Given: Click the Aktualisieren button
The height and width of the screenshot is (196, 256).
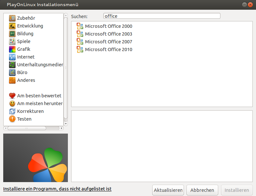Looking at the screenshot, I should (x=168, y=190).
